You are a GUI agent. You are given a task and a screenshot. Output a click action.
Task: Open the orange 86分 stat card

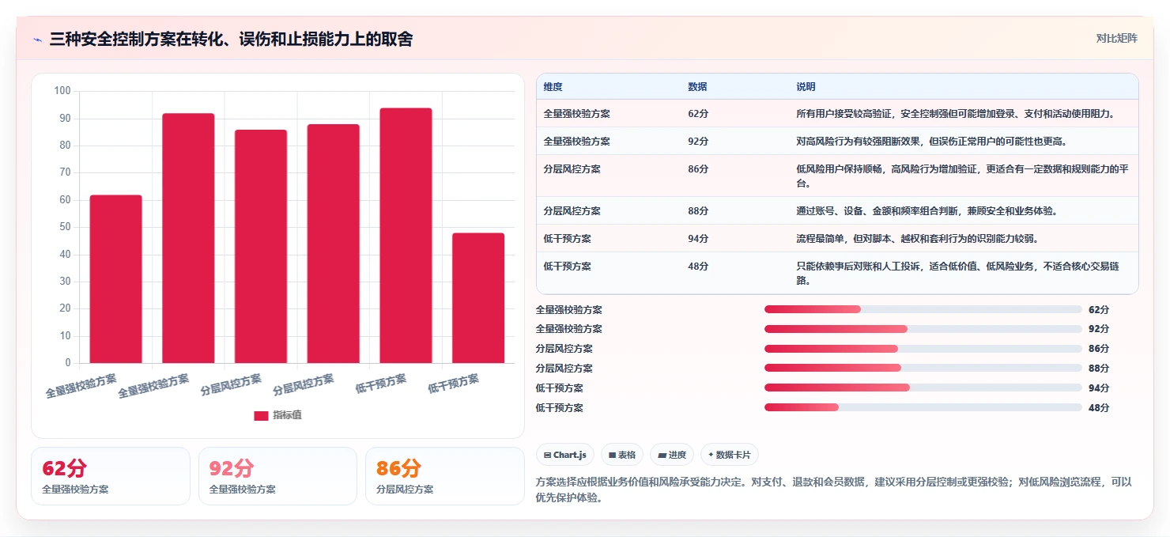click(445, 476)
